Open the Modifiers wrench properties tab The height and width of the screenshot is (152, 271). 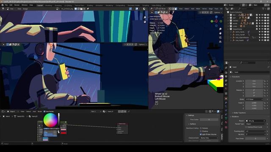point(226,103)
